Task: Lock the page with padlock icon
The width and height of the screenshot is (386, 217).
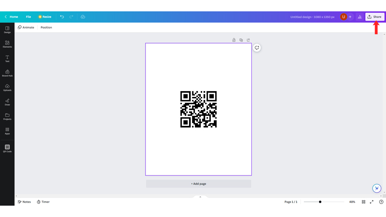Action: coord(234,40)
